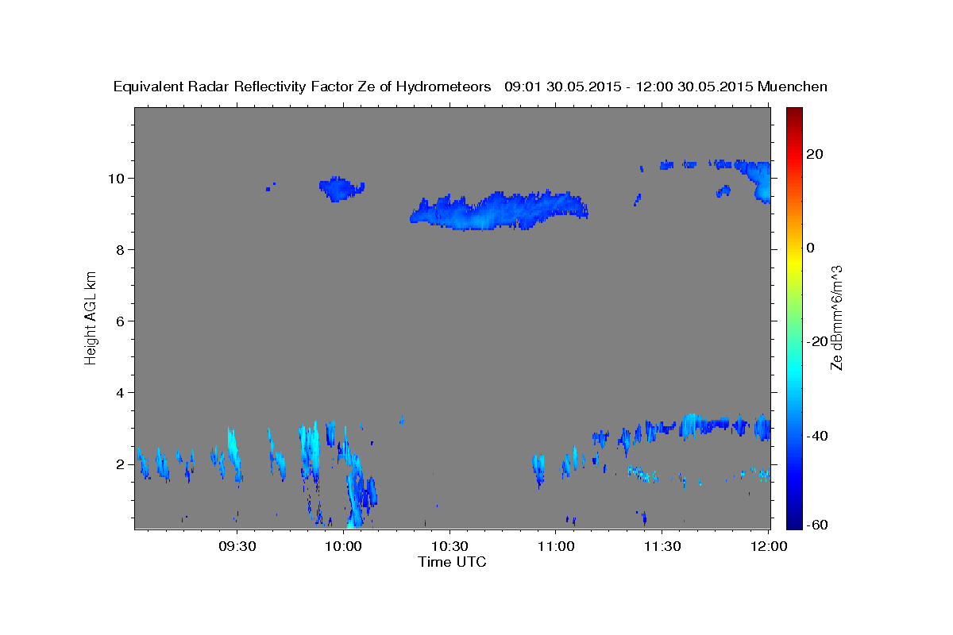Click the height tick label 8
This screenshot has width=953, height=635.
click(121, 250)
